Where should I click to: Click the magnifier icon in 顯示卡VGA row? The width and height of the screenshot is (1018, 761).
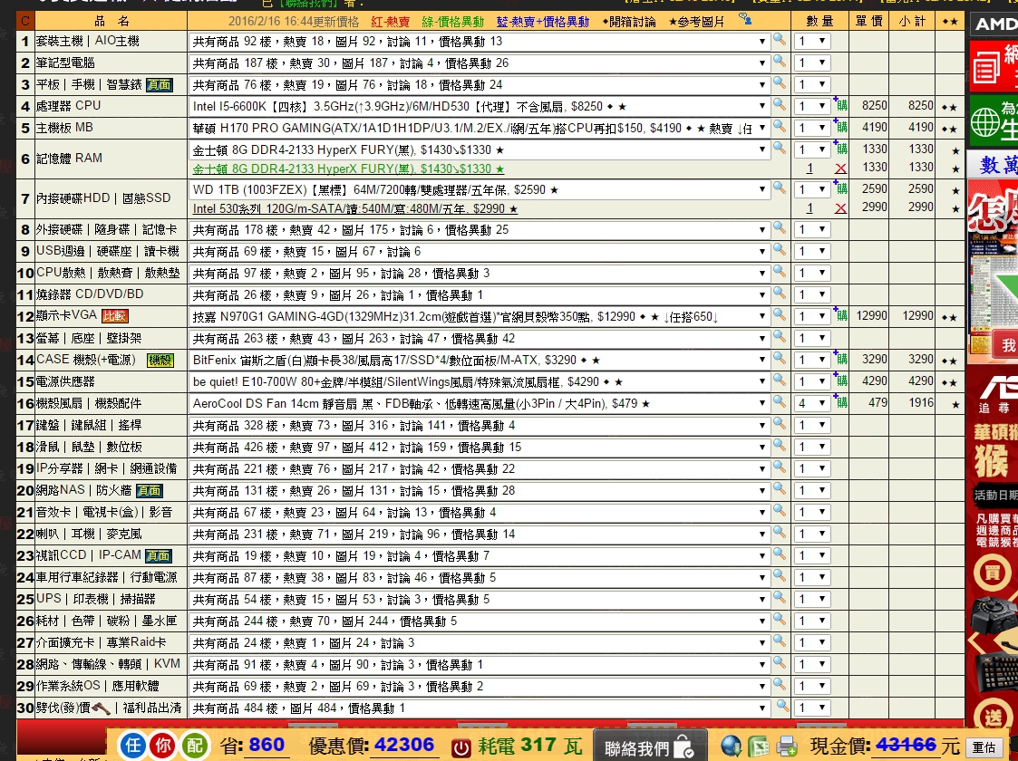point(779,315)
